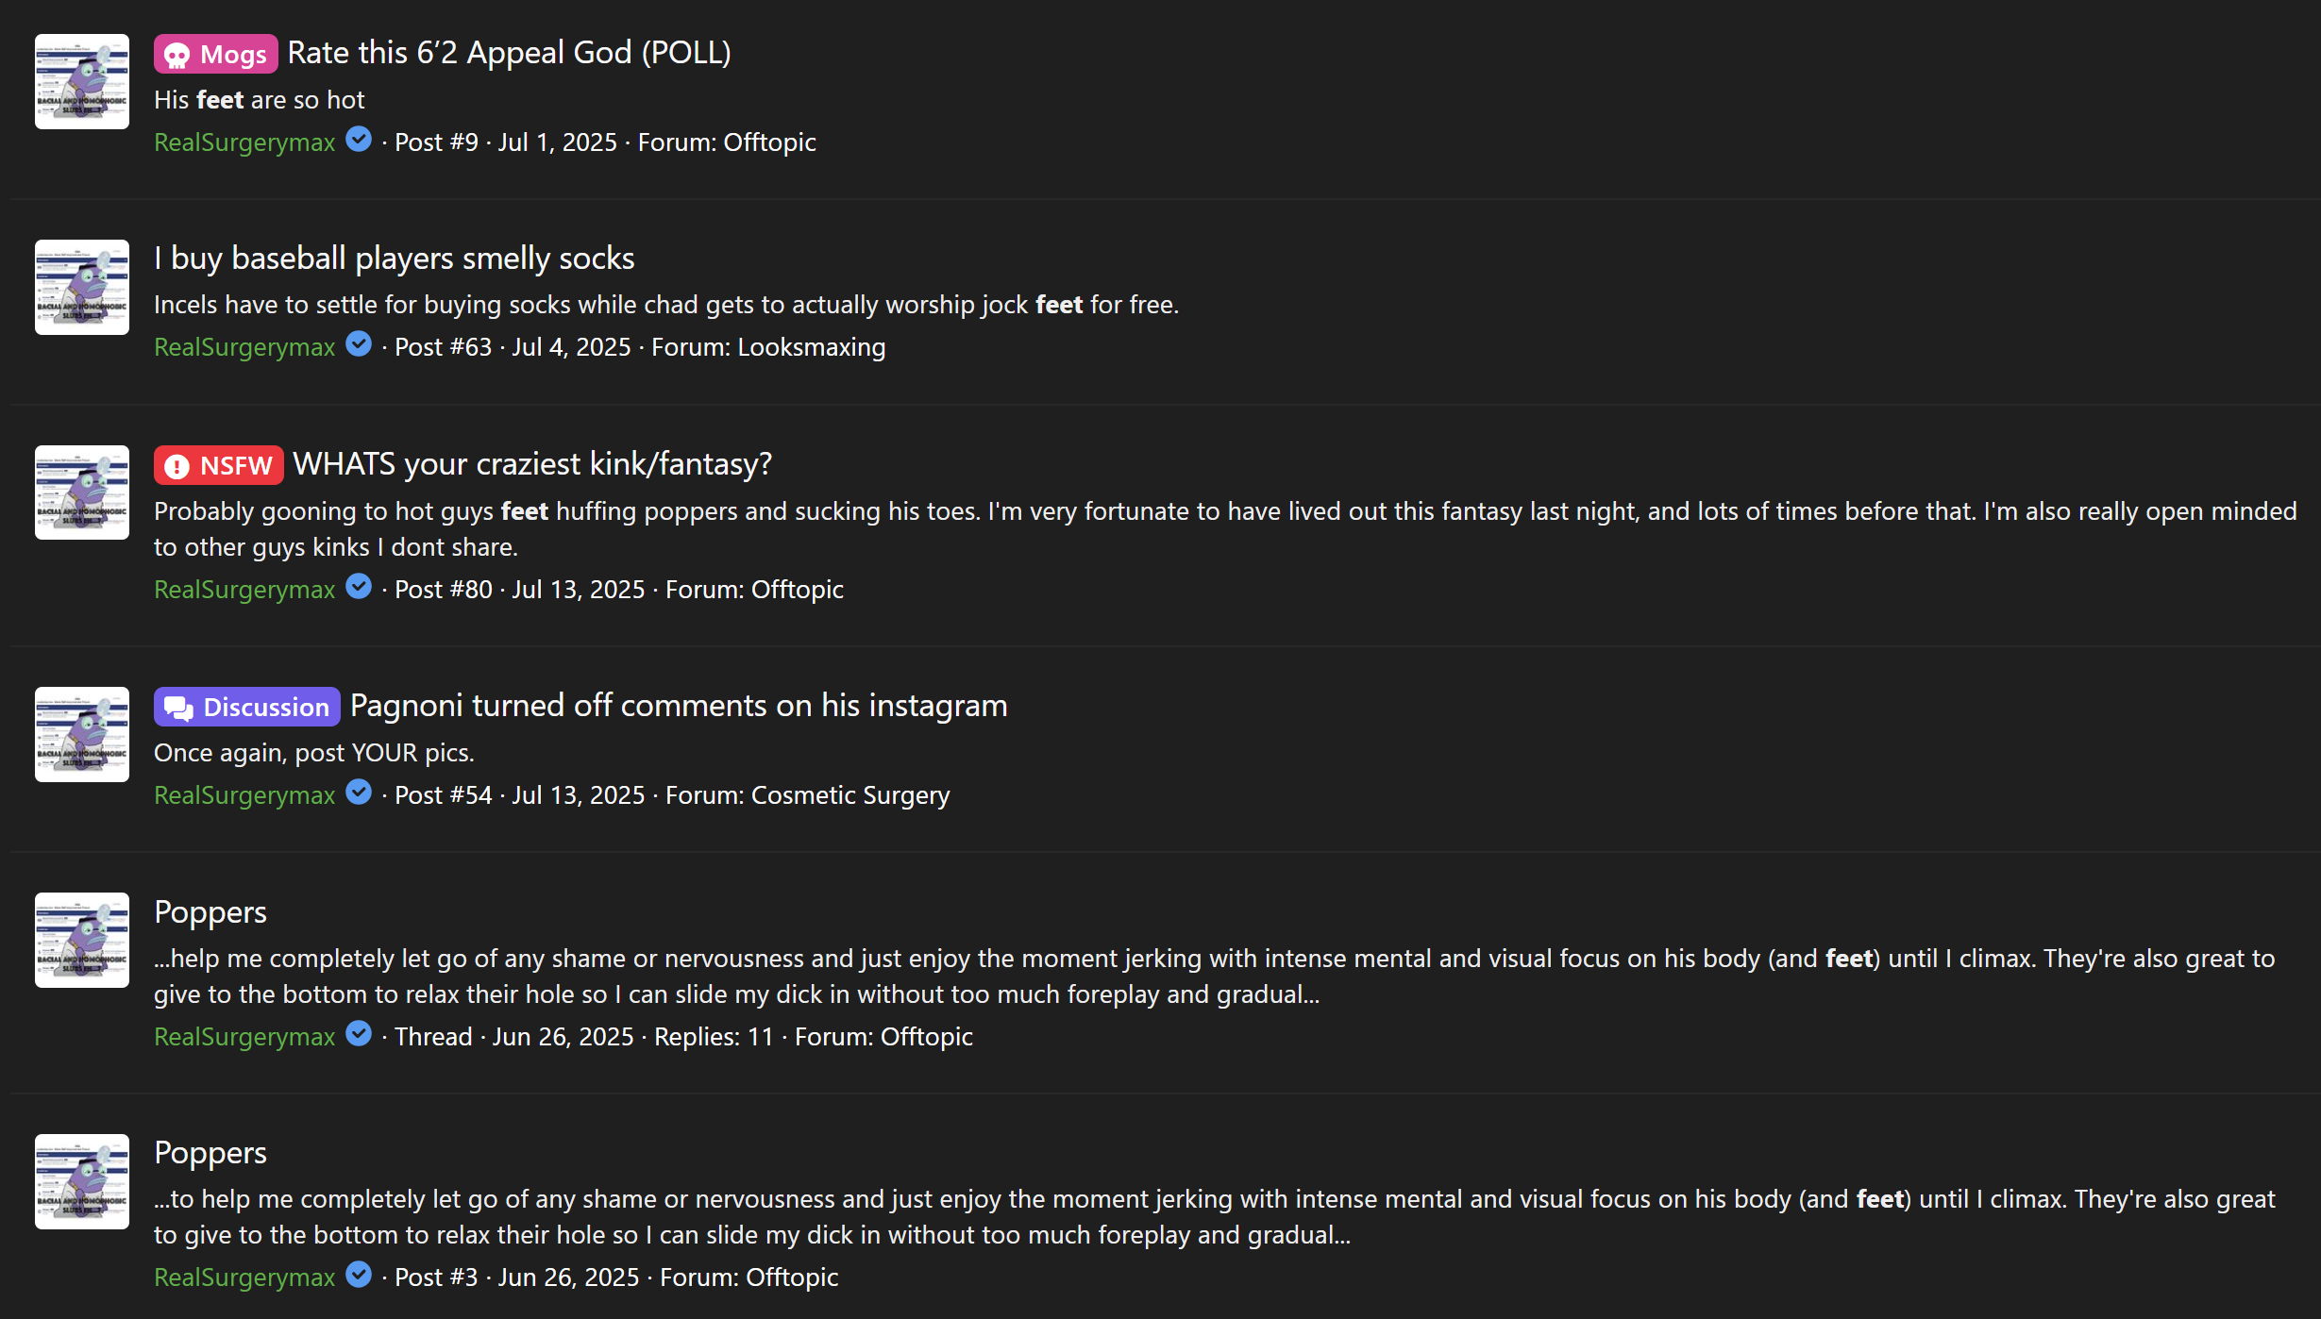Click verified badge in Post #3 result
2321x1319 pixels.
[359, 1275]
